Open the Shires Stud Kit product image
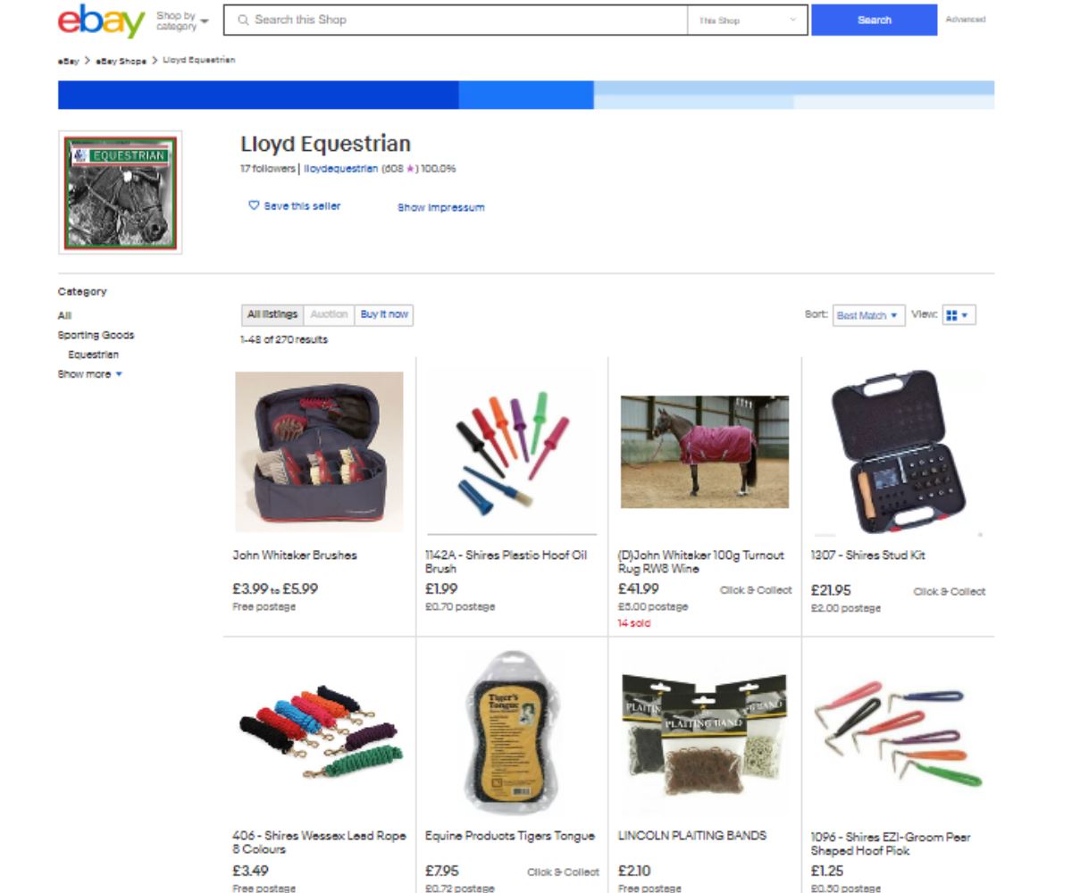 point(898,451)
